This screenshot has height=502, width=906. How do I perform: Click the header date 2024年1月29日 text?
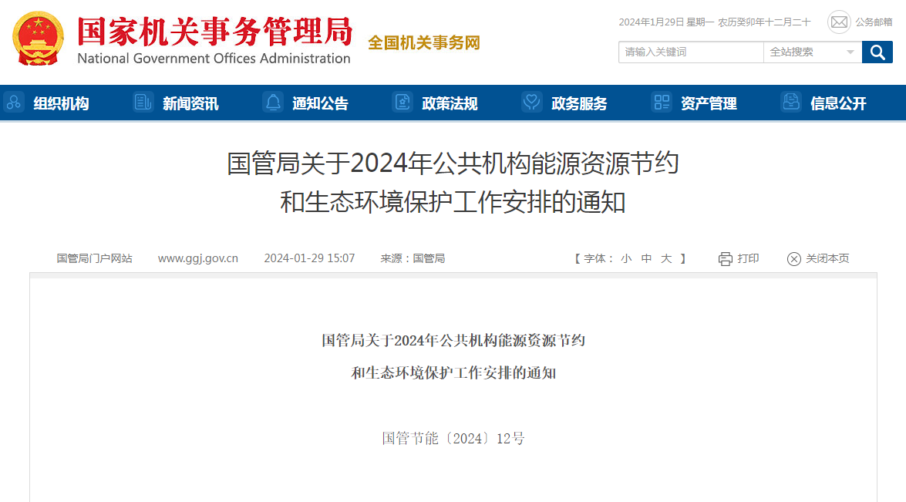coord(652,22)
